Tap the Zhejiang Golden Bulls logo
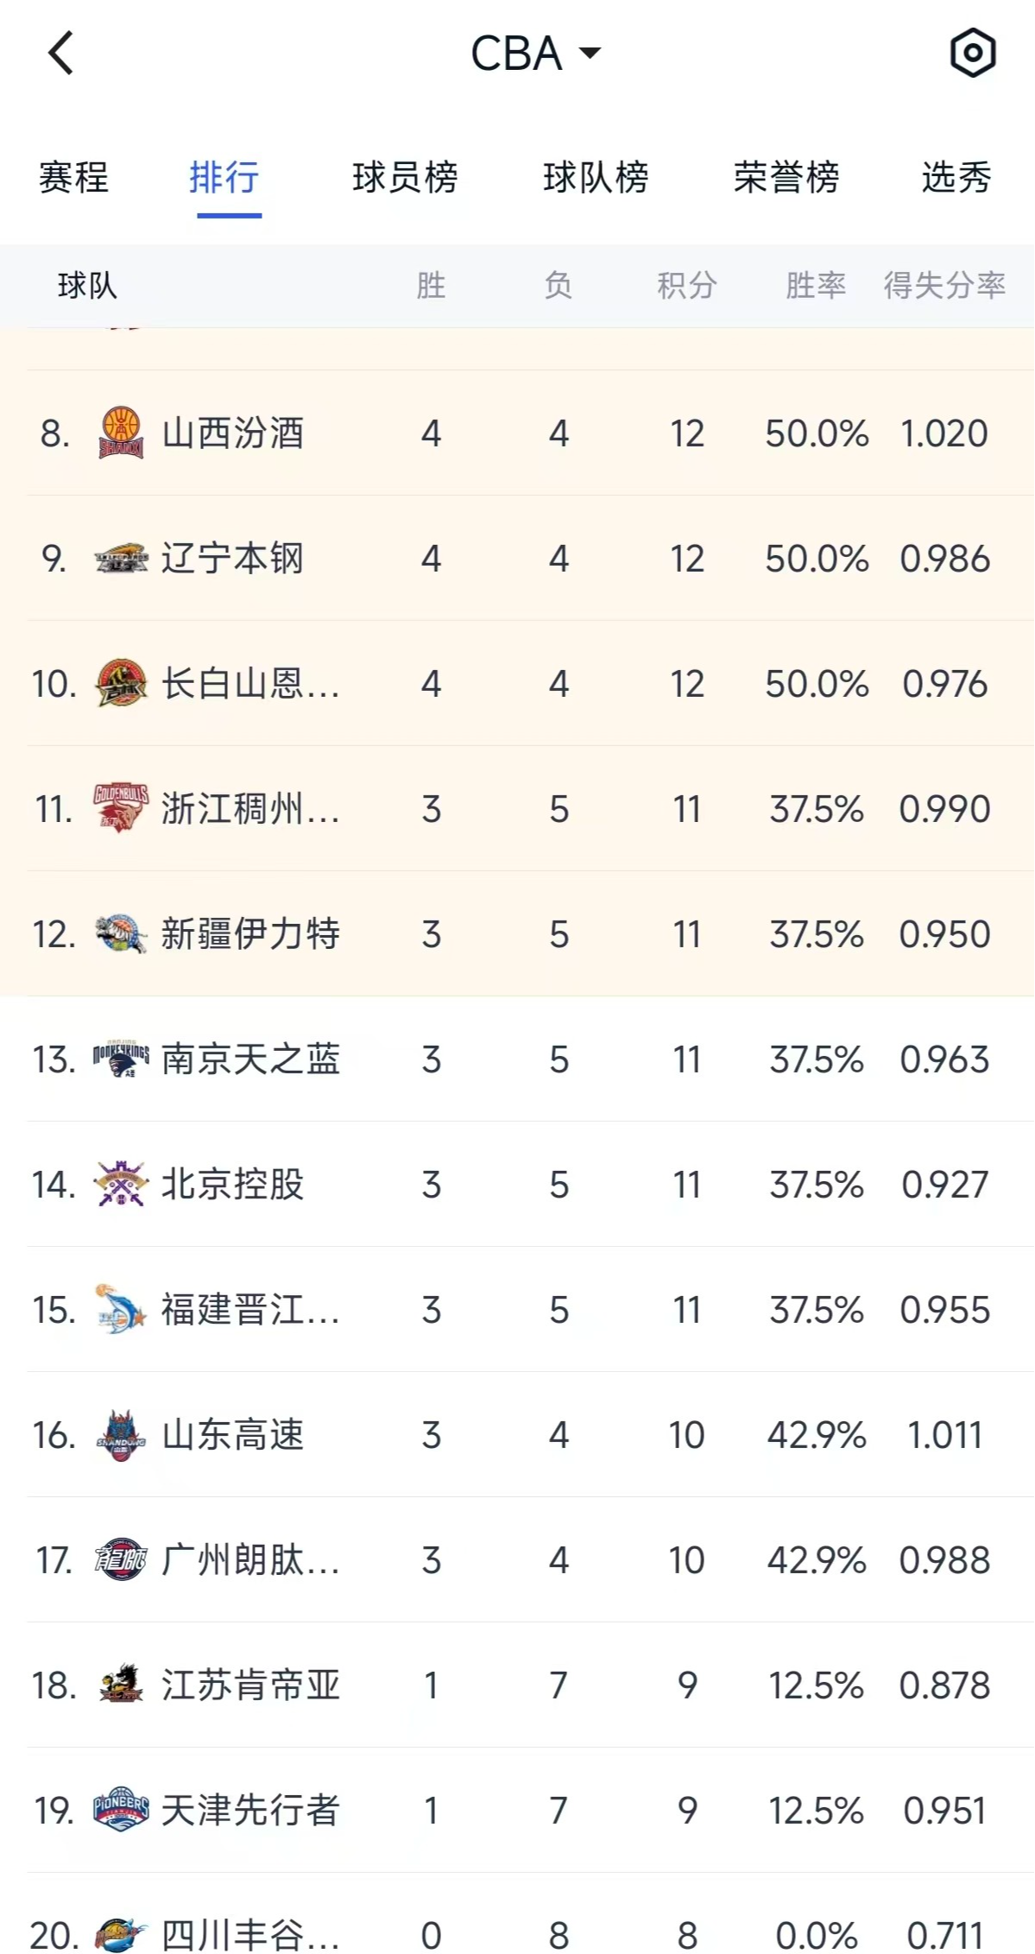This screenshot has width=1035, height=1954. 121,809
